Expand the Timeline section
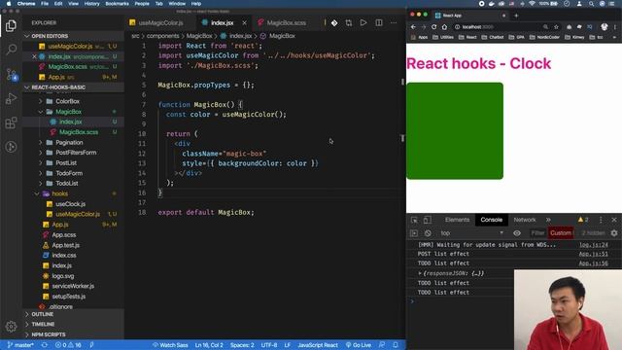This screenshot has height=350, width=622. click(73, 325)
